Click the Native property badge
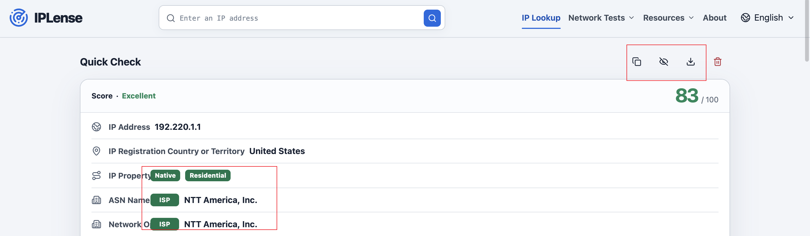Screen dimensions: 810x236 165,175
